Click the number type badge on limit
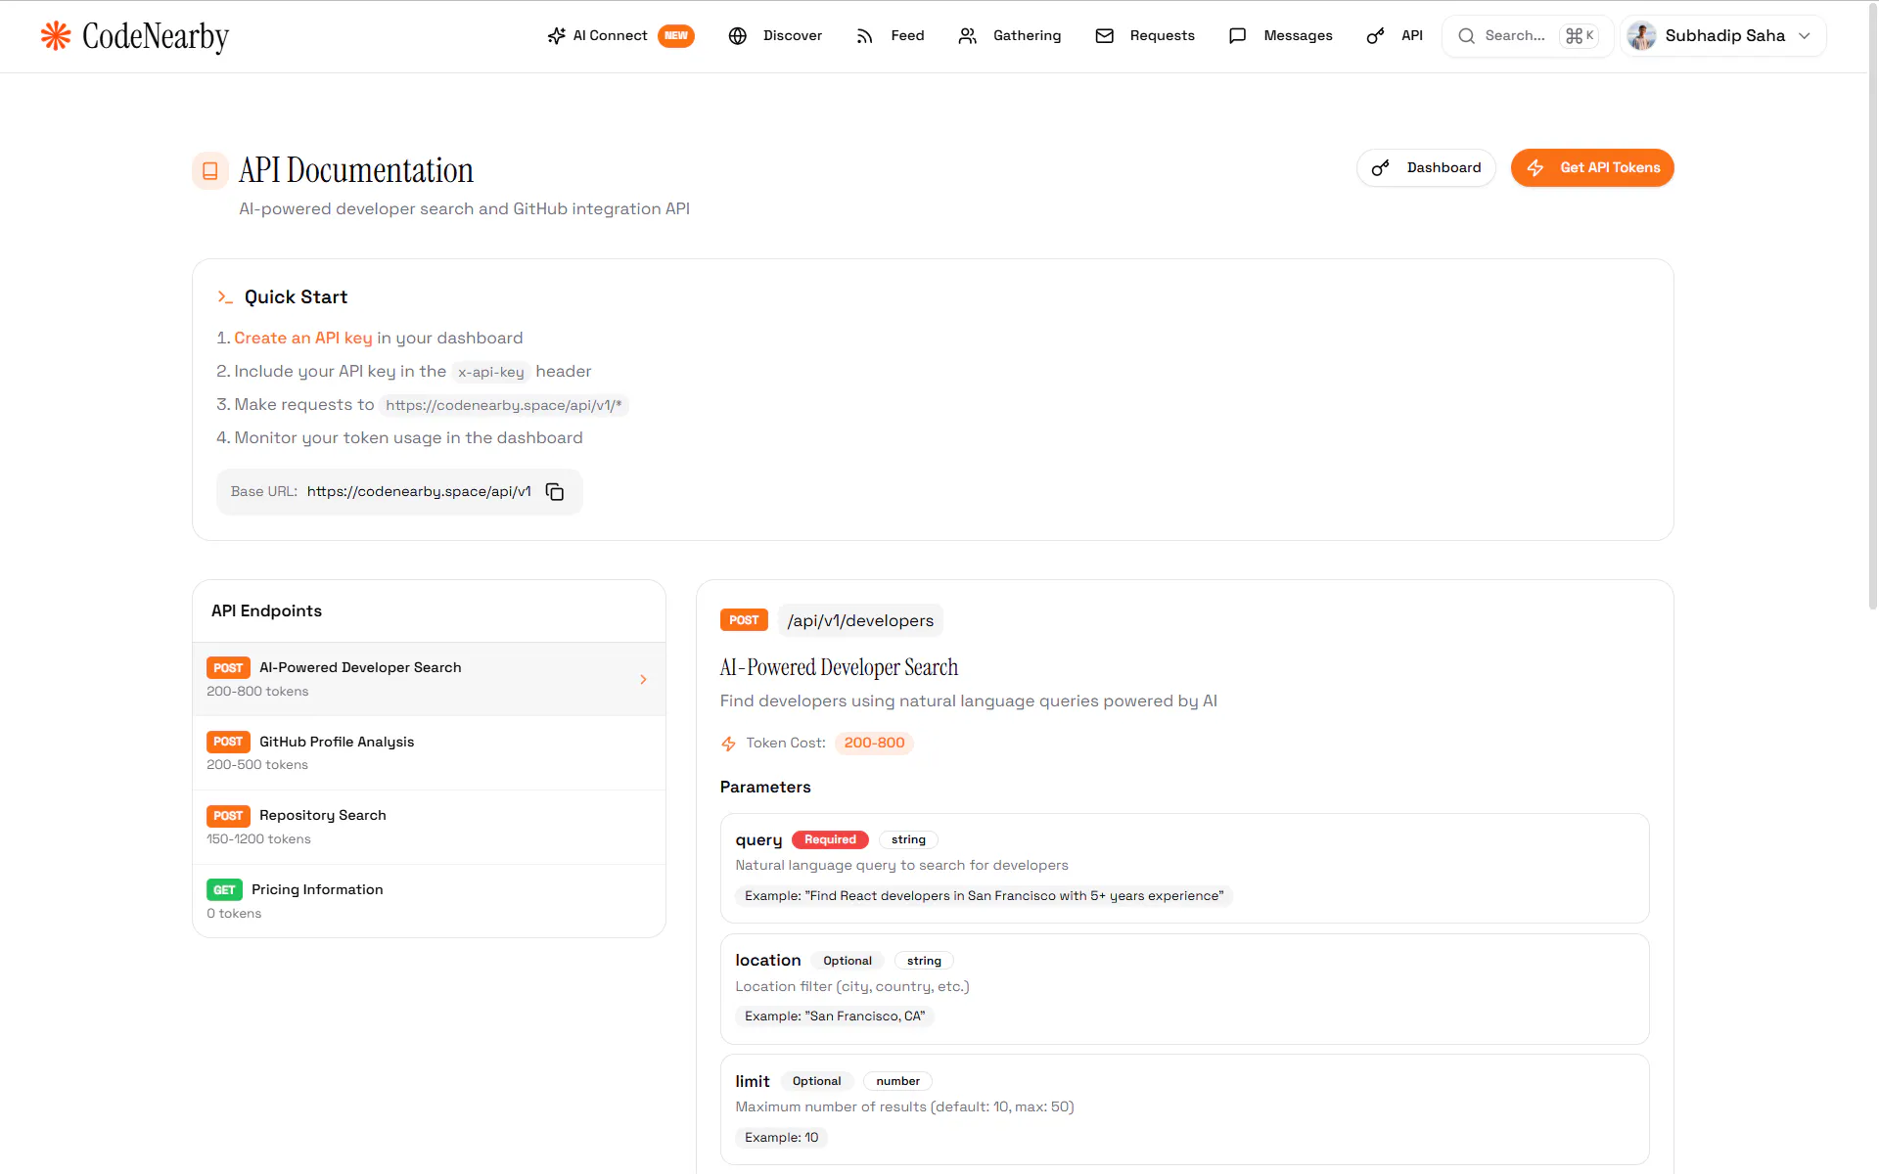 point(897,1082)
